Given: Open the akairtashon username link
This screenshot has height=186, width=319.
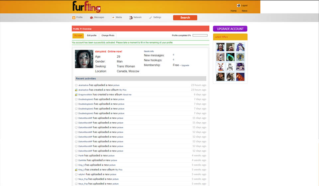Looking at the screenshot, I should click(x=83, y=85).
